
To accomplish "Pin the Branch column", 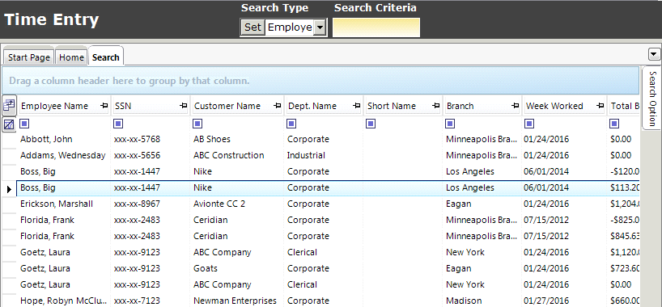I will 515,106.
